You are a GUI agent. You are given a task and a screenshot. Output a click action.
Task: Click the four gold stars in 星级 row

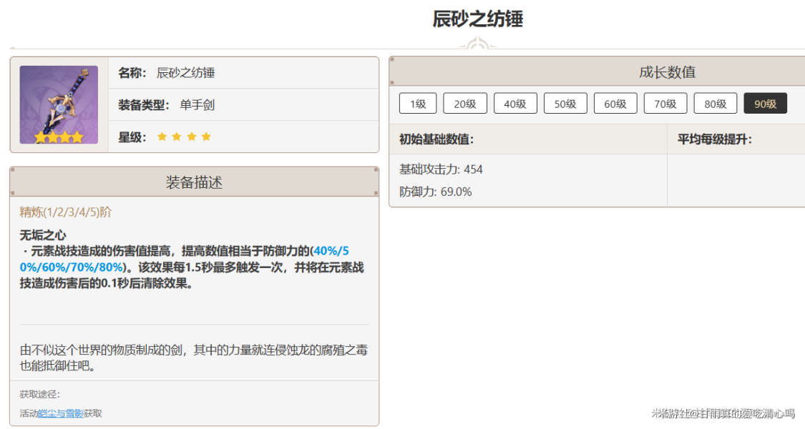(185, 137)
